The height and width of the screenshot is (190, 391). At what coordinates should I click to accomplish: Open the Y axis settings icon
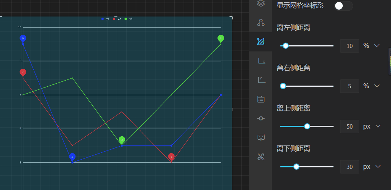261,80
